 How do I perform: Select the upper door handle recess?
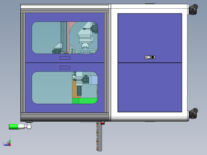coord(65,58)
